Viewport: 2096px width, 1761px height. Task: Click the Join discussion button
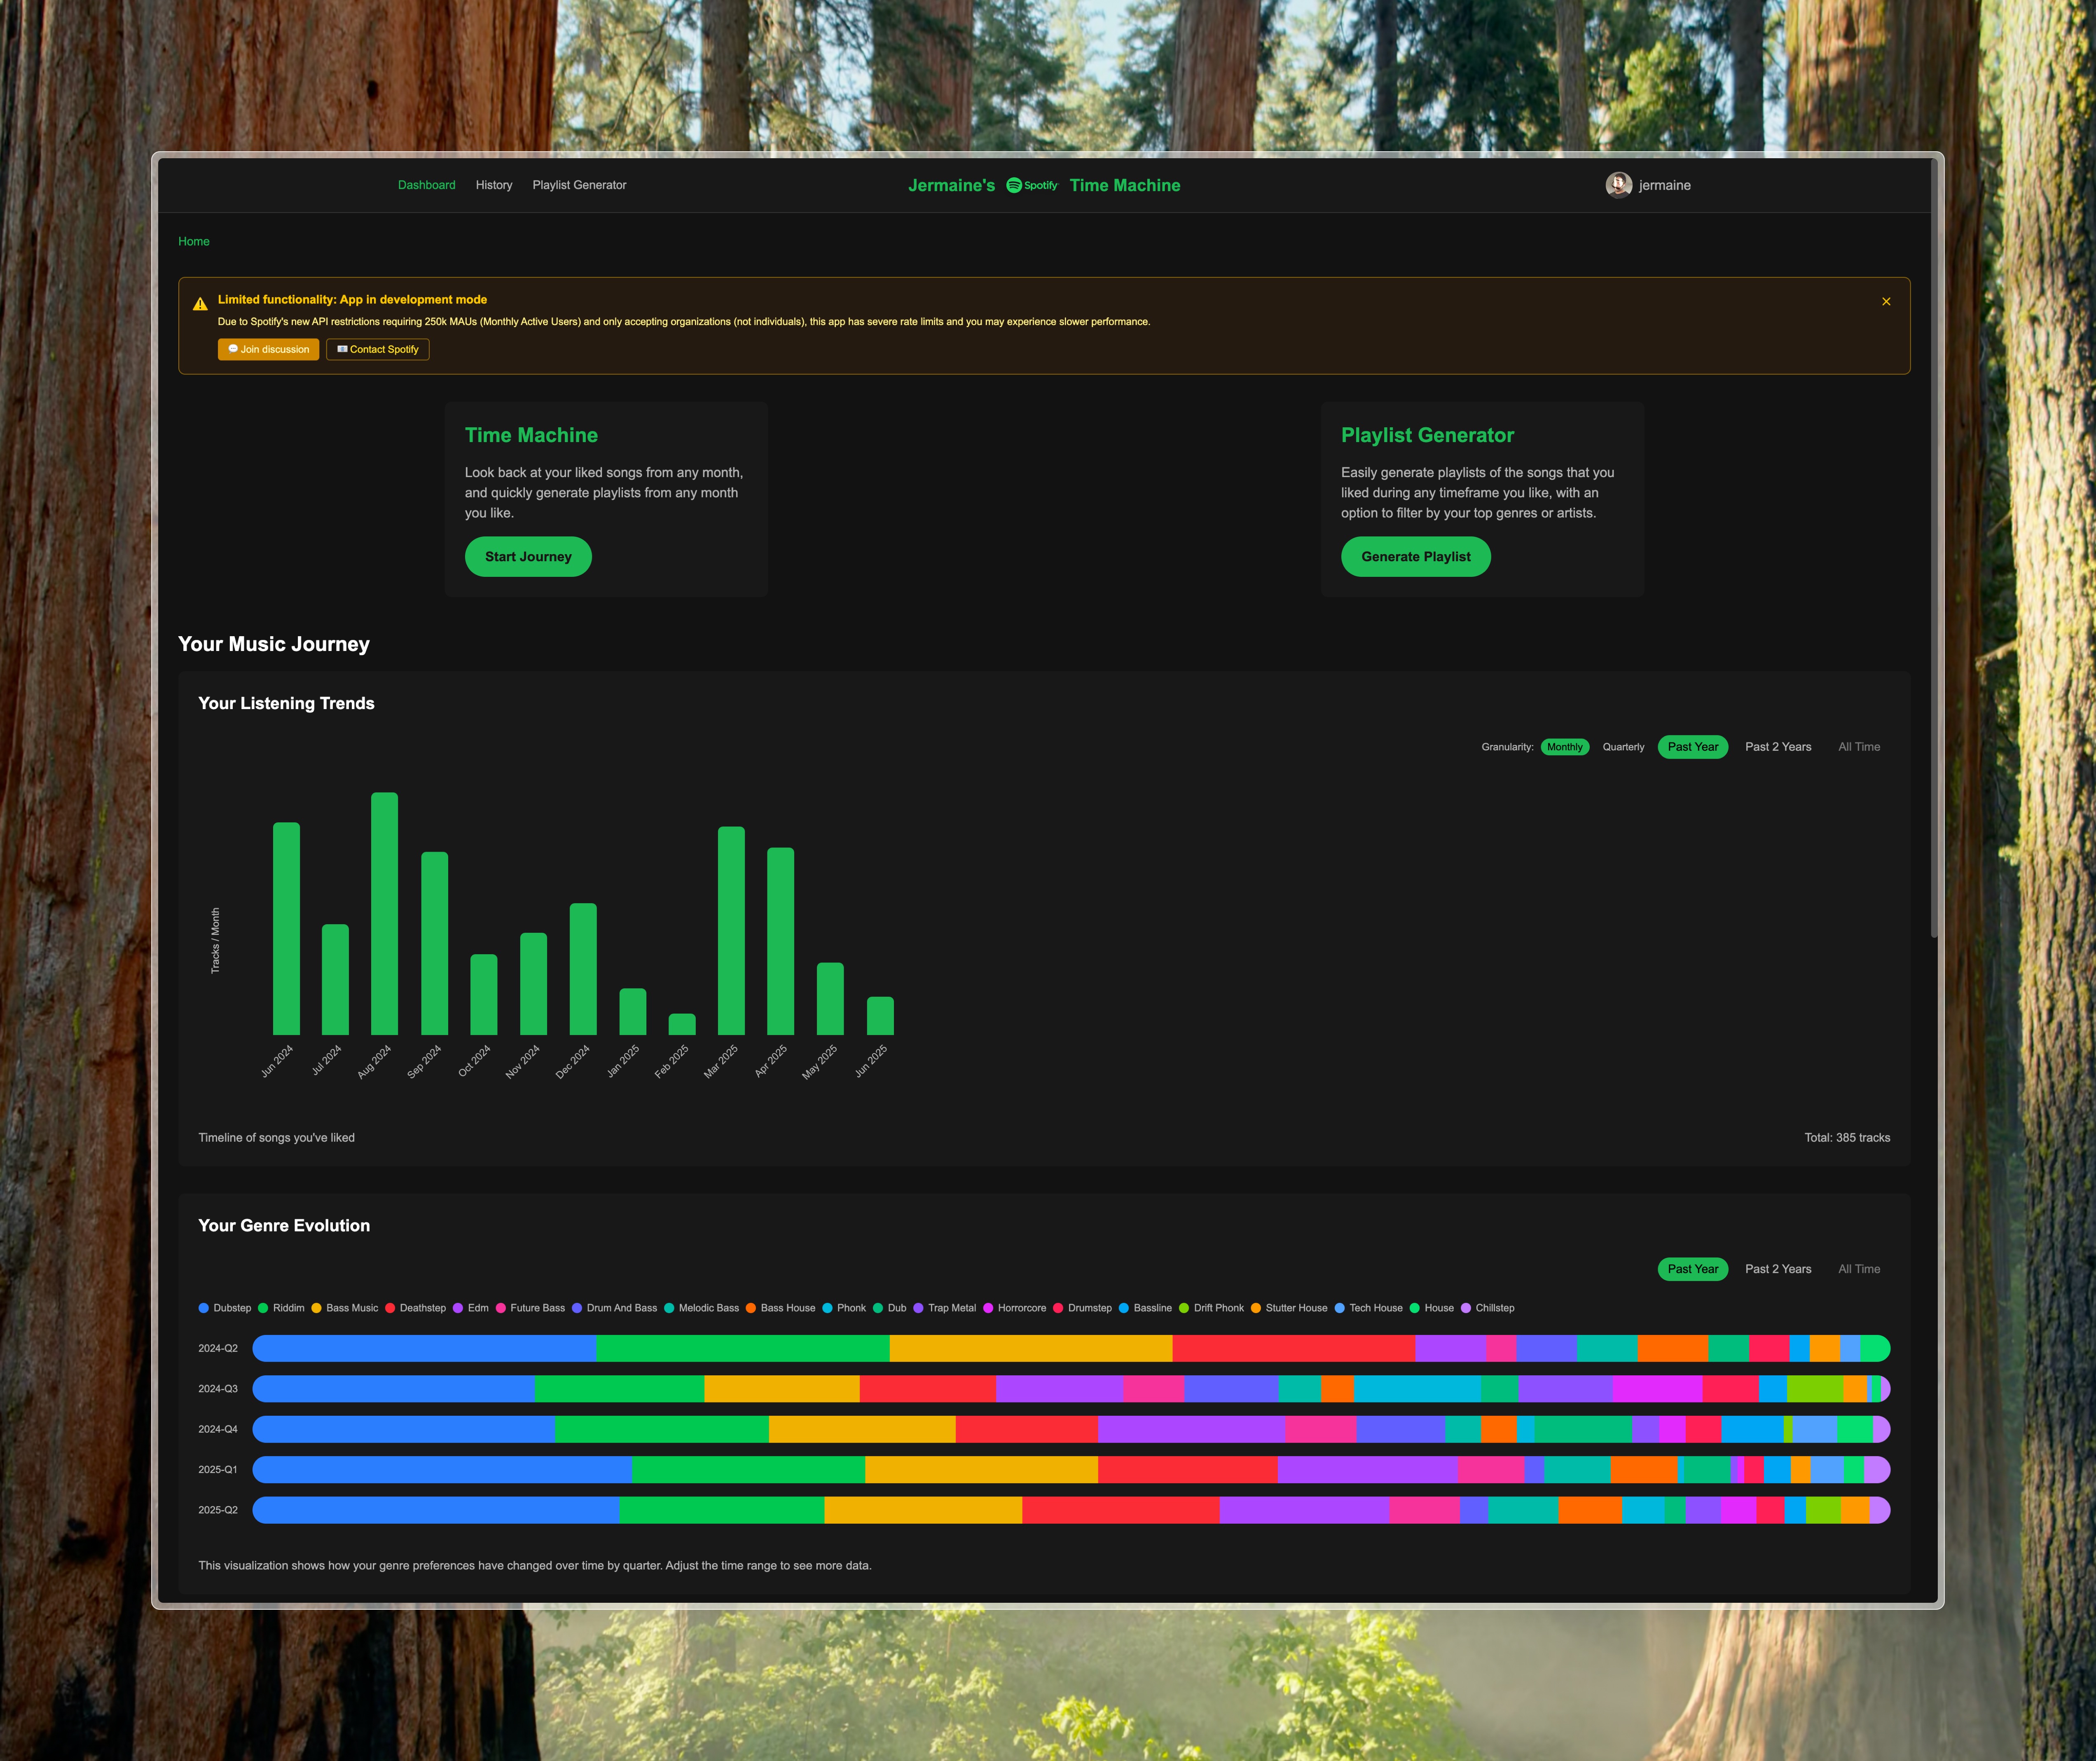pos(269,349)
